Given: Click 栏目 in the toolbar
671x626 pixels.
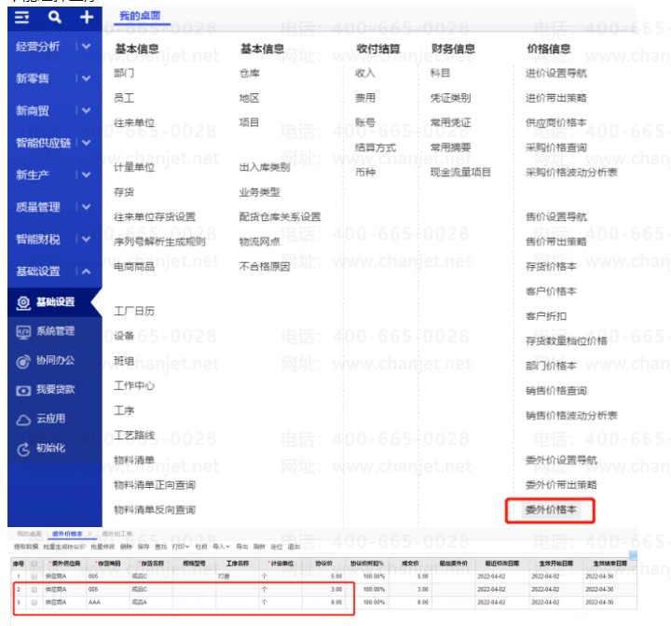Looking at the screenshot, I should (201, 547).
